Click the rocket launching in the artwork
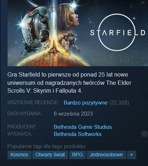 pyautogui.click(x=54, y=24)
